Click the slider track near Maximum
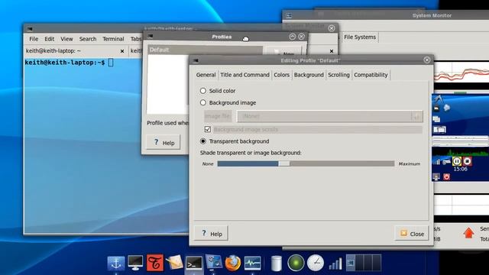489x275 pixels. [x=390, y=163]
